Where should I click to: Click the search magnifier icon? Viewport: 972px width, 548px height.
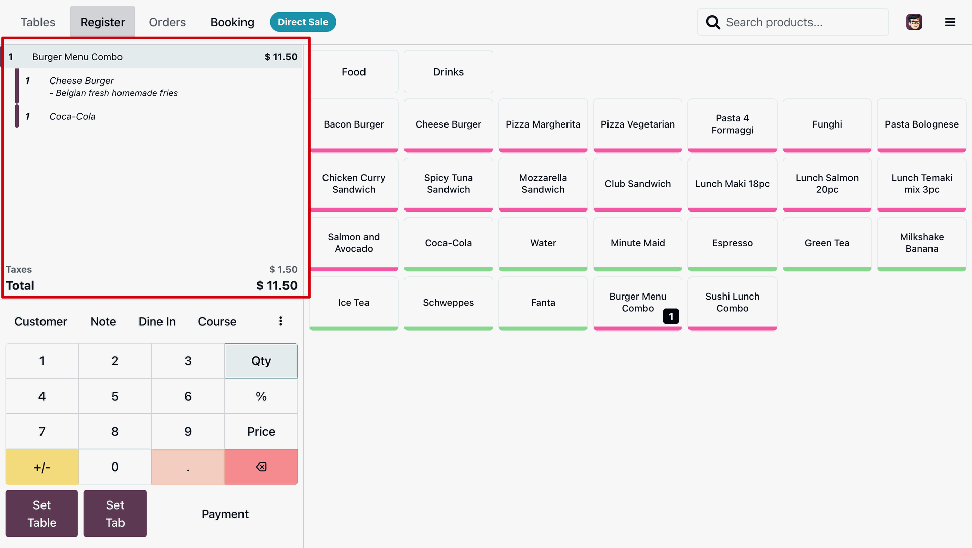point(713,22)
